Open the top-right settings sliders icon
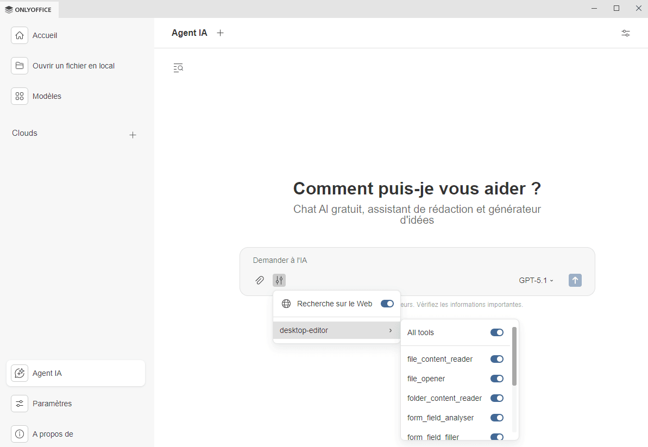The width and height of the screenshot is (648, 447). click(626, 33)
